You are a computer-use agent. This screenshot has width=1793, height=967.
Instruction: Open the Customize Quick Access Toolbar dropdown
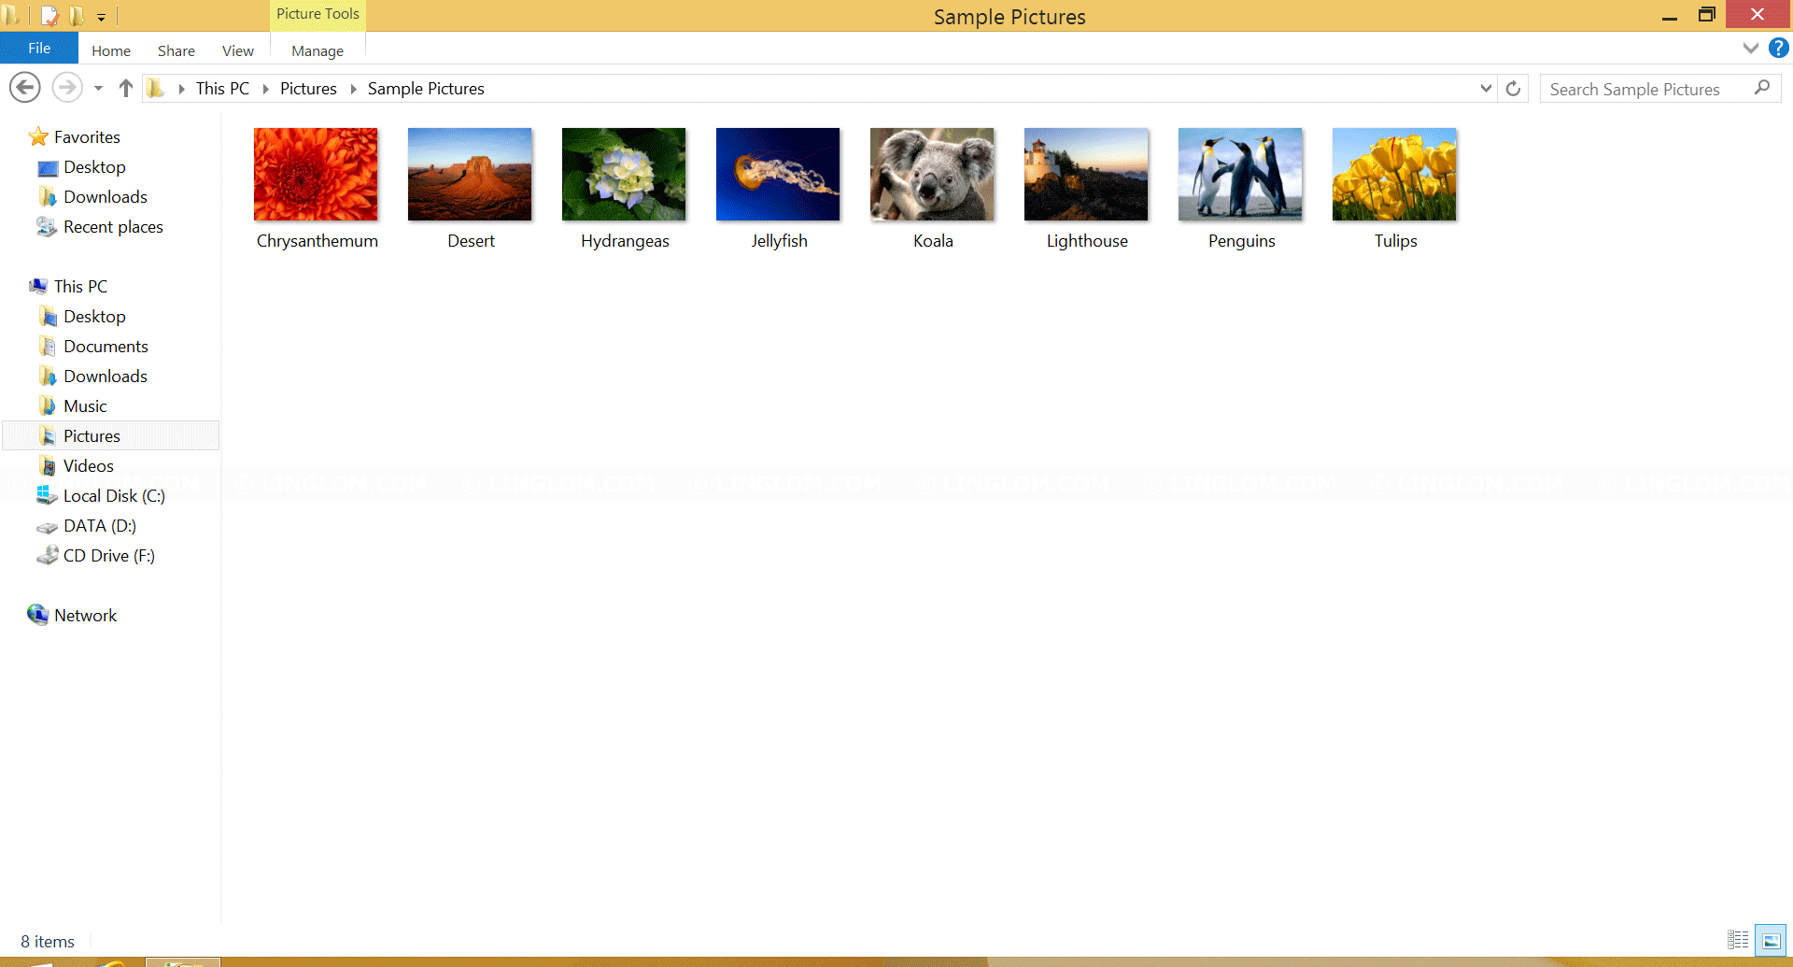[x=101, y=17]
